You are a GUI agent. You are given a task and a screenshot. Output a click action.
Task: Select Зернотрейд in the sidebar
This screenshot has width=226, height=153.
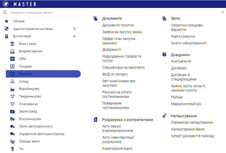click(28, 111)
